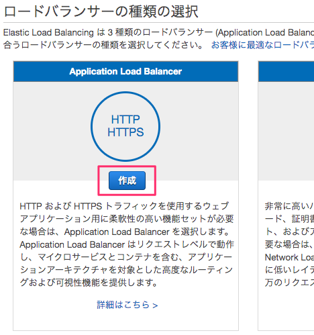The height and width of the screenshot is (335, 314).
Task: Click the 作成 button for Application Load Balancer
Action: (127, 181)
